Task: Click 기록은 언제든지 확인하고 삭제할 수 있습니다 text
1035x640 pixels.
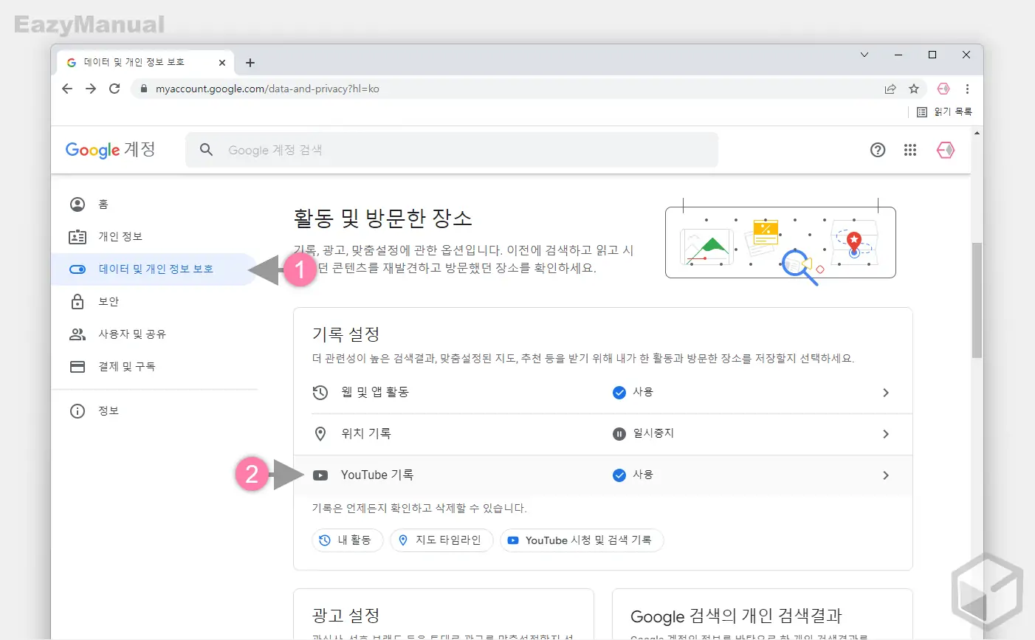Action: click(x=419, y=509)
